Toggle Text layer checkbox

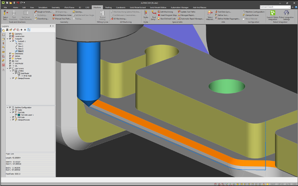coord(10,61)
